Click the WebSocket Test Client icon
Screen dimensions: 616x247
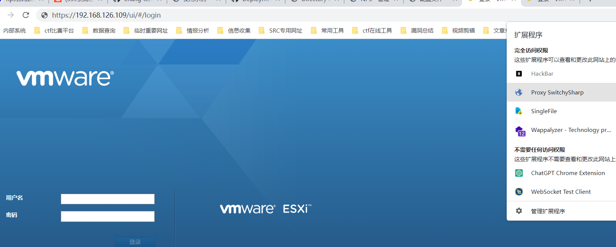tap(519, 192)
